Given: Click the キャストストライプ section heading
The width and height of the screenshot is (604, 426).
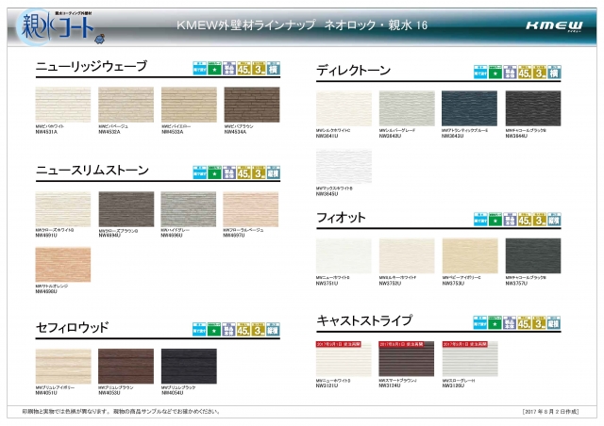Looking at the screenshot, I should (x=364, y=320).
